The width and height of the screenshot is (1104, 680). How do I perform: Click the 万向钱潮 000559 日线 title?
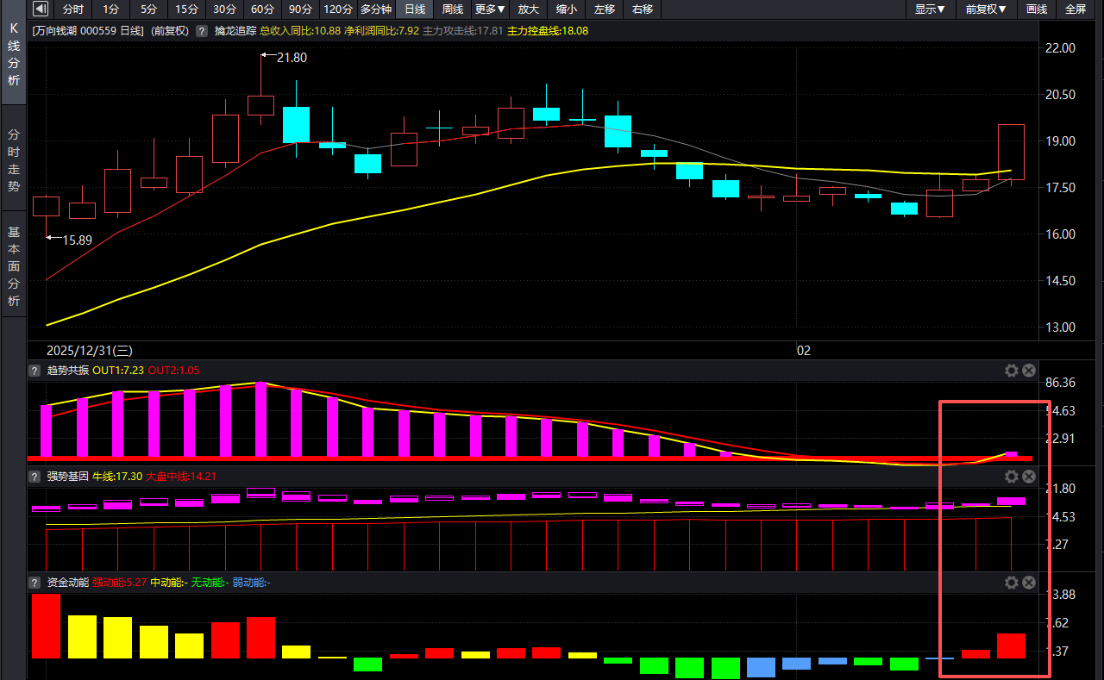[88, 31]
